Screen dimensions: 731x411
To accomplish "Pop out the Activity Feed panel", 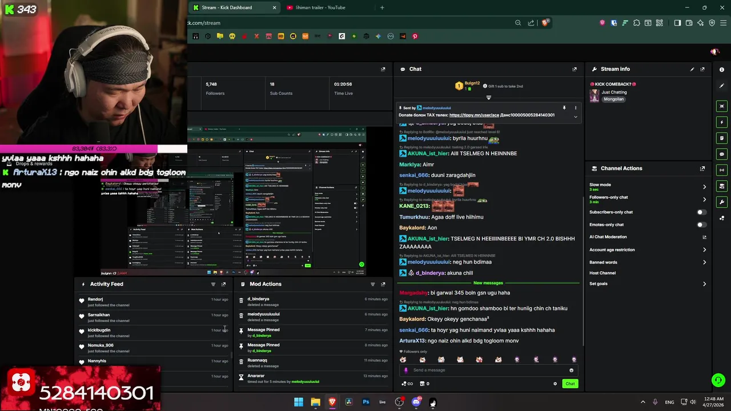I will click(223, 284).
